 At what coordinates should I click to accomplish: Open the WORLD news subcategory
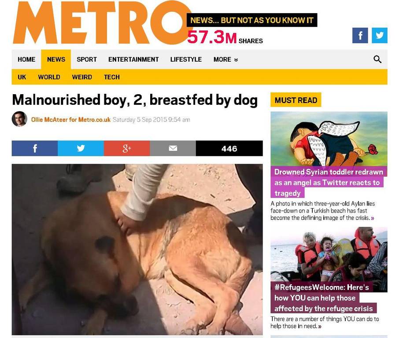tap(49, 77)
